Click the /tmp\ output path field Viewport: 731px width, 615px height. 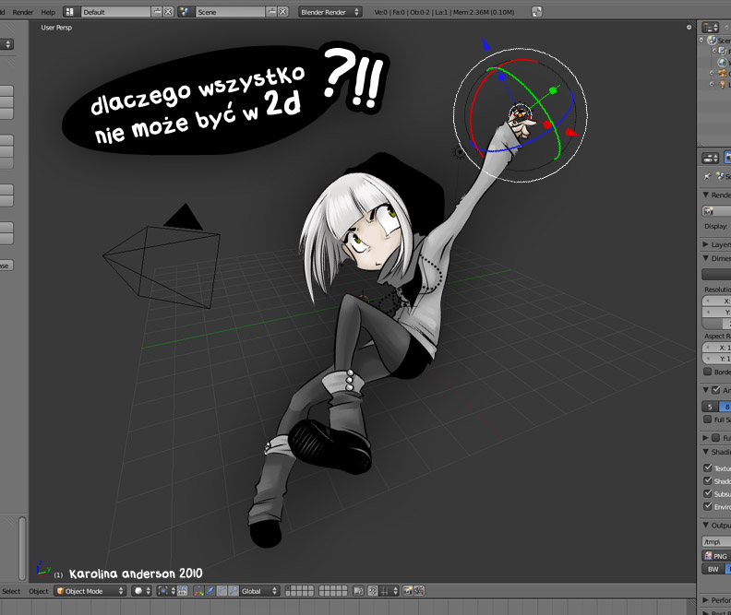point(715,542)
